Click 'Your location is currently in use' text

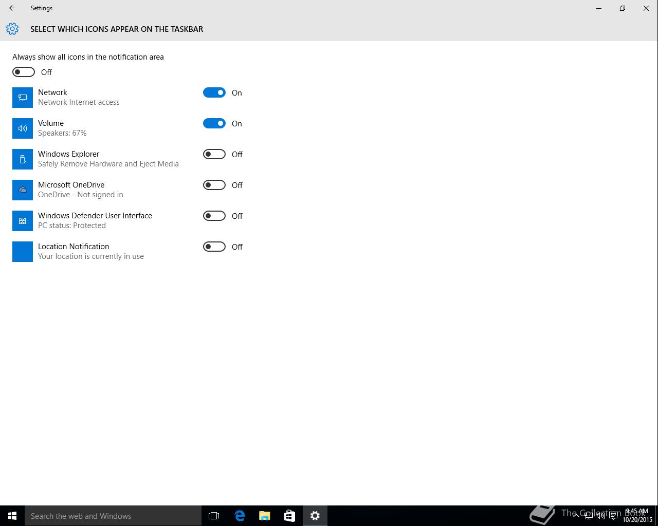coord(91,256)
